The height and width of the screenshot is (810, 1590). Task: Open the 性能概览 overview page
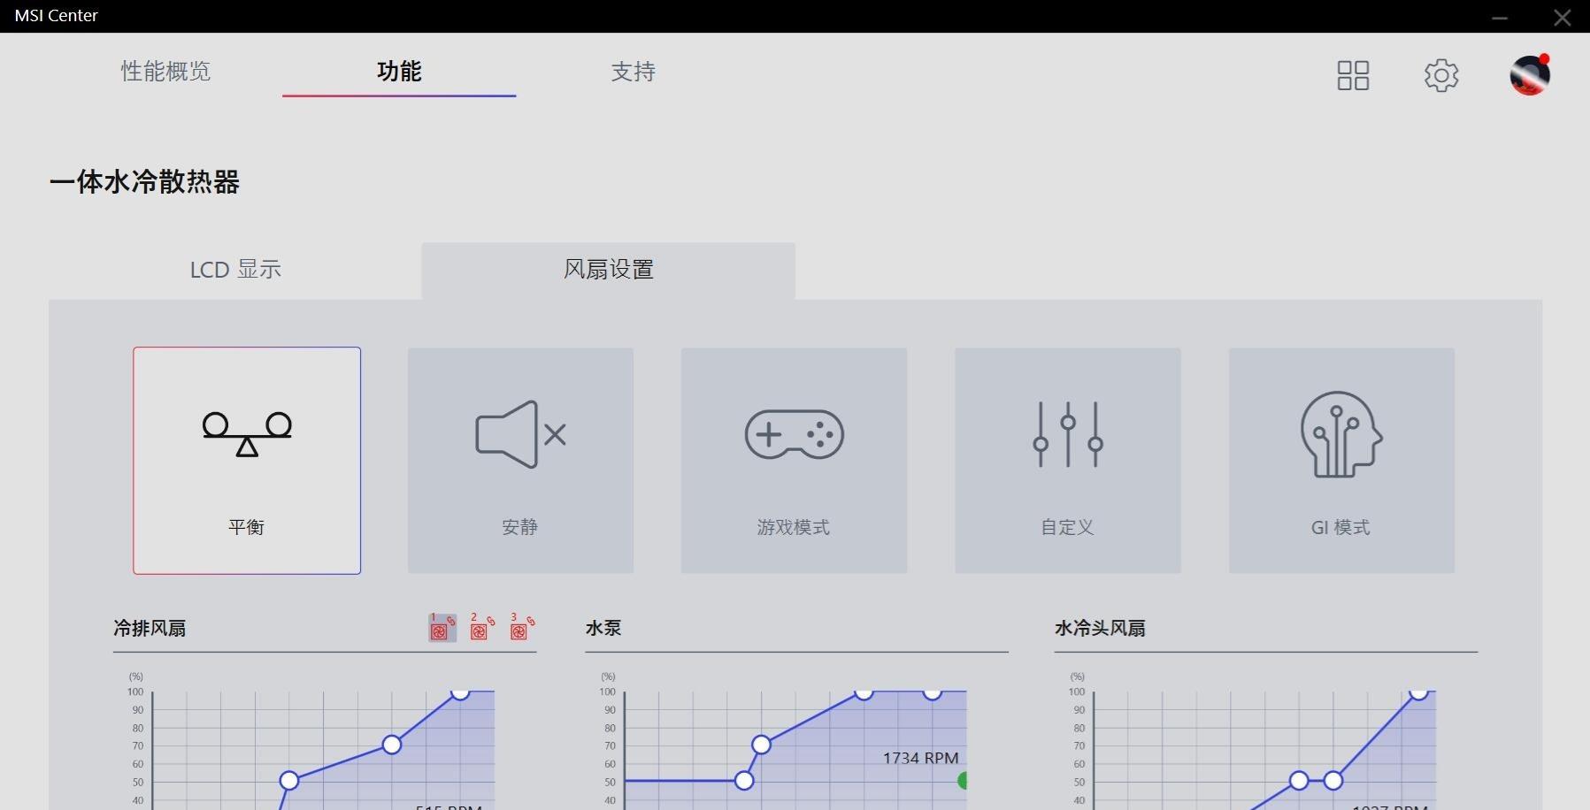pyautogui.click(x=165, y=73)
